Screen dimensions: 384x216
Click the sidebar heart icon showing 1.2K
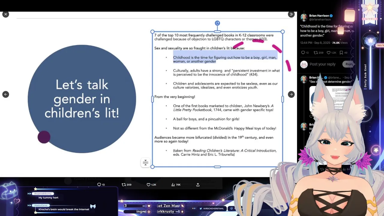point(328,52)
